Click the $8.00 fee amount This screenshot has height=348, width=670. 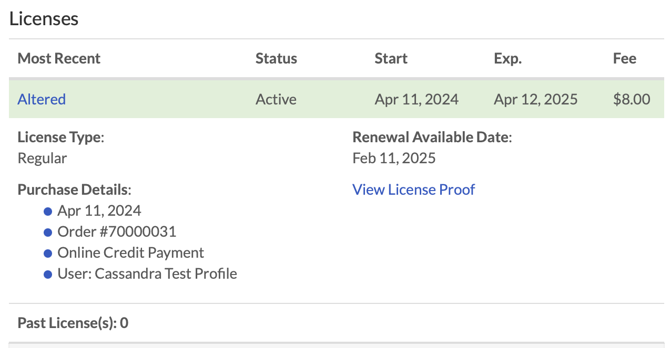[631, 99]
